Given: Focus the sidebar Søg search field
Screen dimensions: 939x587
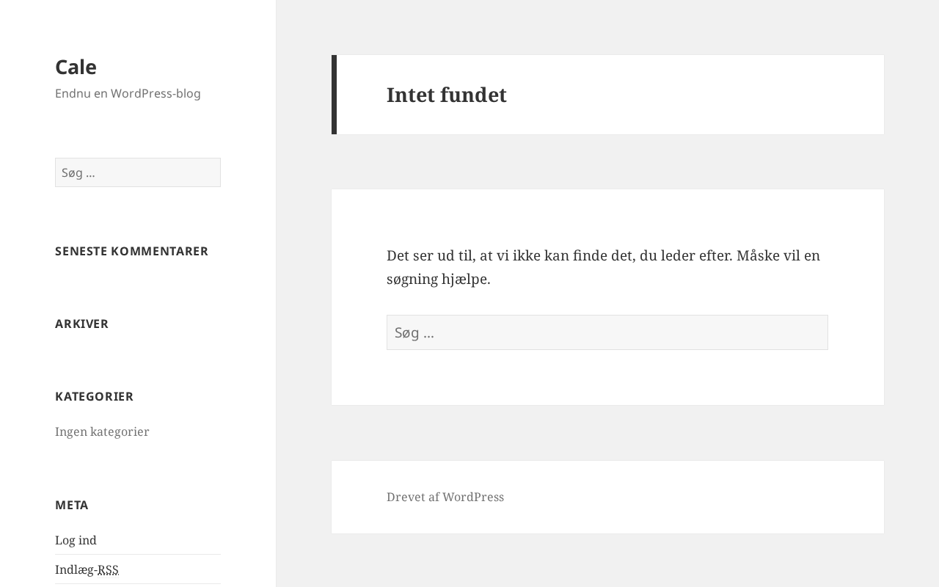Looking at the screenshot, I should click(138, 172).
